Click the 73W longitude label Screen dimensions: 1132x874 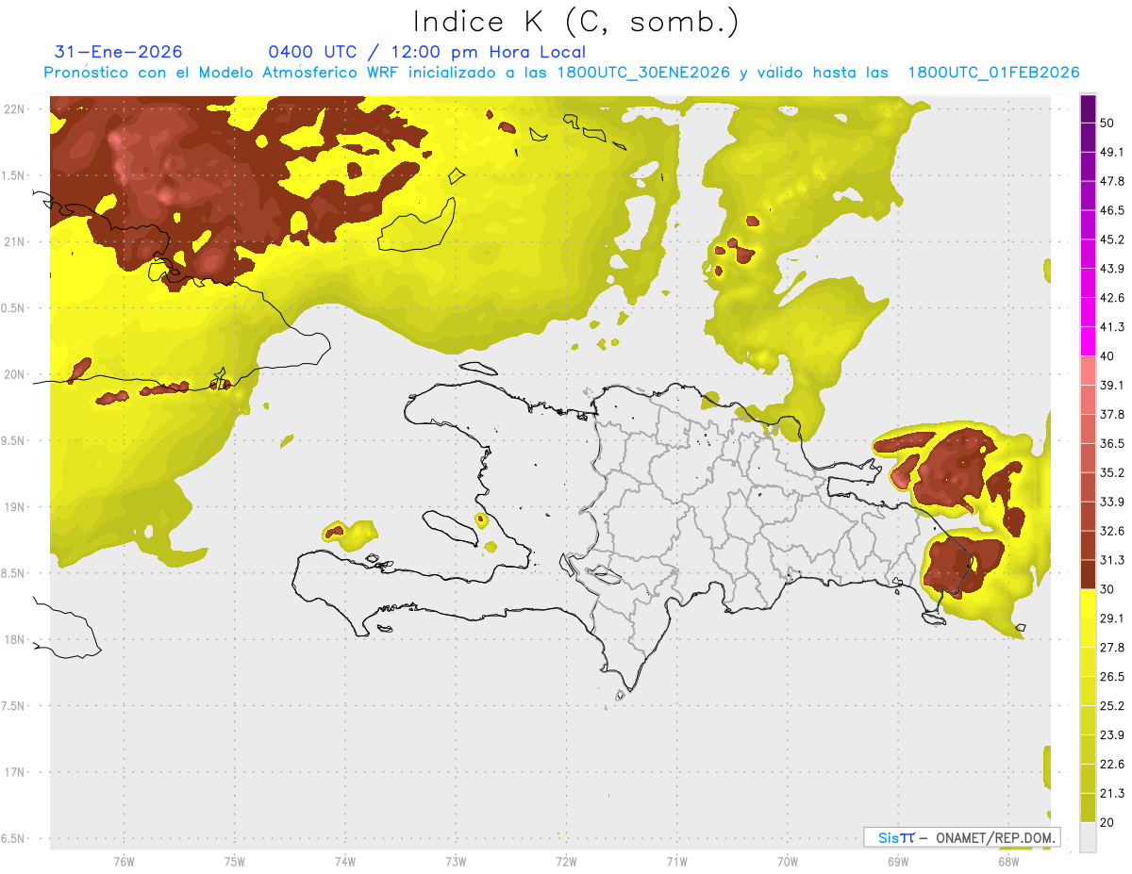click(x=456, y=862)
